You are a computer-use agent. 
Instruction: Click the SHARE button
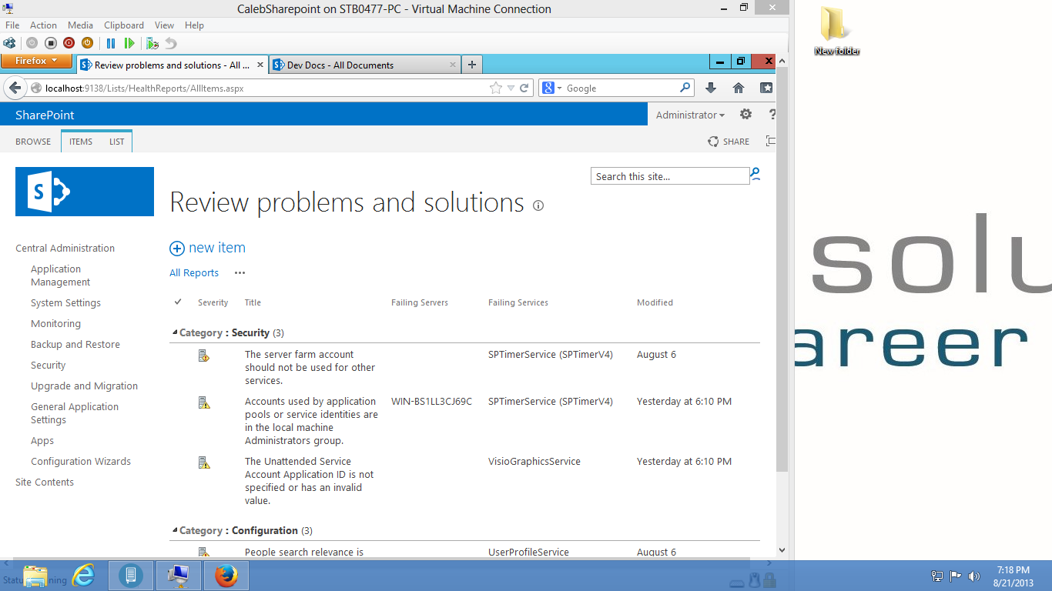[x=729, y=142]
